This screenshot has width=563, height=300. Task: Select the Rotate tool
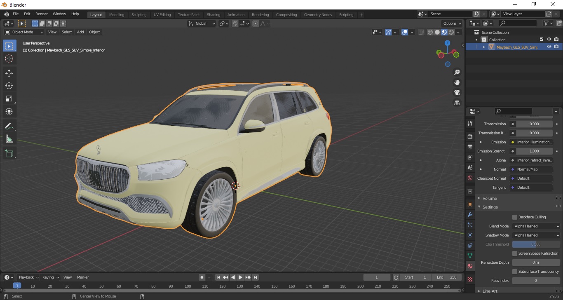[9, 86]
